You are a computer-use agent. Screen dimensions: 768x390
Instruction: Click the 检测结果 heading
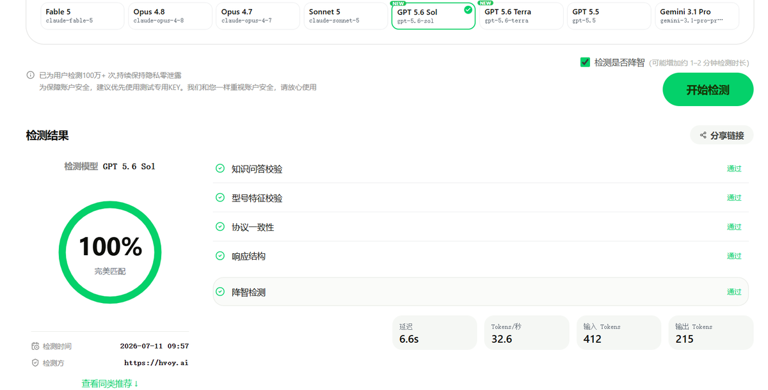(x=47, y=136)
